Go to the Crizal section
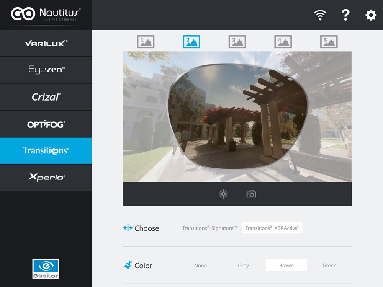383x287 pixels. pyautogui.click(x=46, y=97)
